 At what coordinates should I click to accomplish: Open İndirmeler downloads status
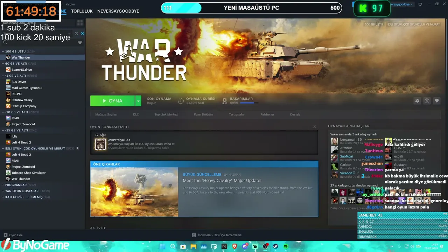pyautogui.click(x=217, y=235)
